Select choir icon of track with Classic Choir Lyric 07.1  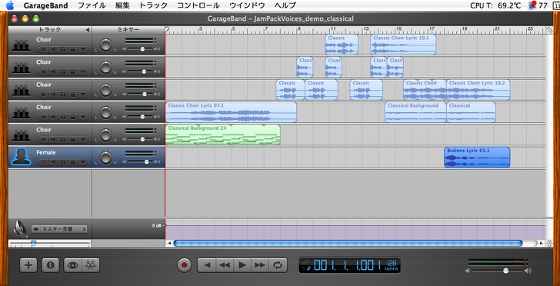pyautogui.click(x=21, y=113)
